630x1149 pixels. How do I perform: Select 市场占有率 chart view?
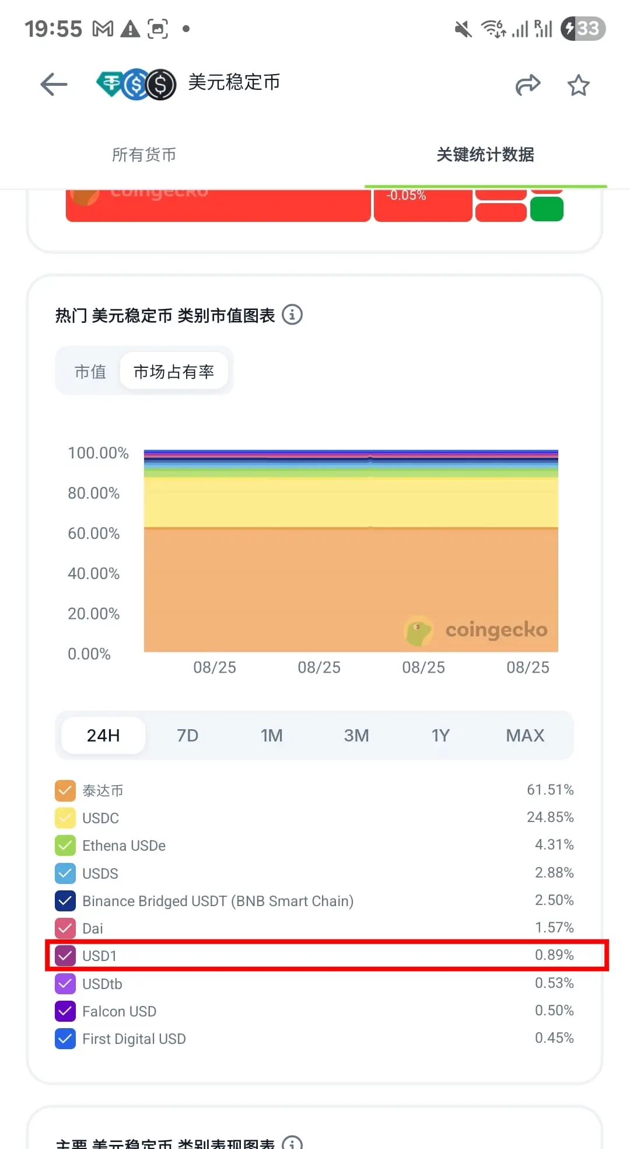point(174,371)
